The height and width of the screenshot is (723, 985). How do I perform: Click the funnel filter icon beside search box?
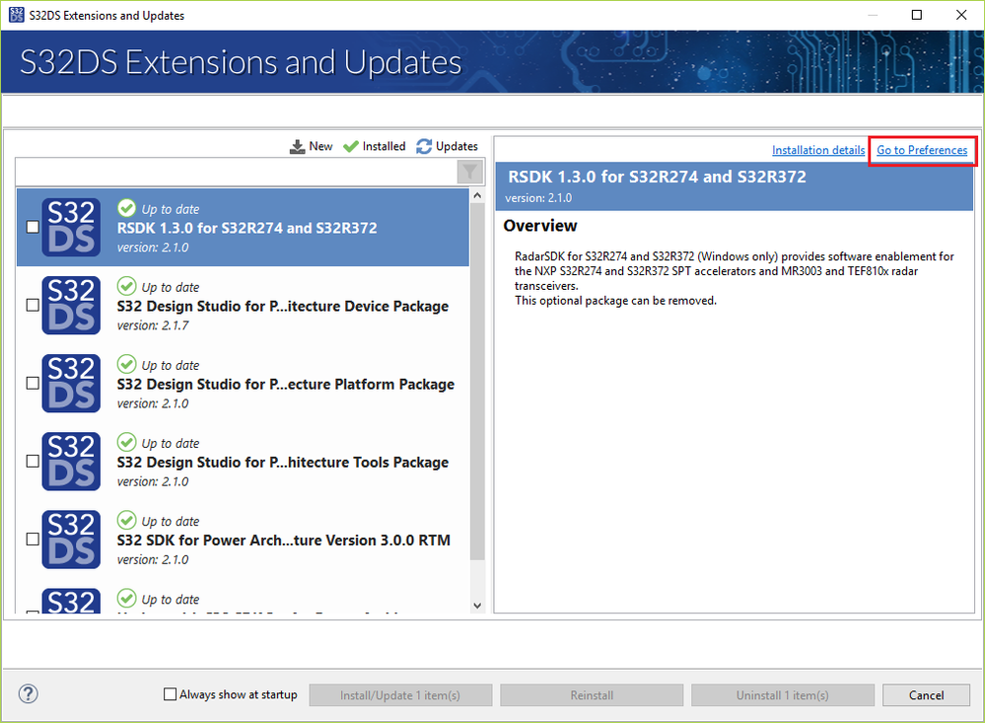coord(470,172)
